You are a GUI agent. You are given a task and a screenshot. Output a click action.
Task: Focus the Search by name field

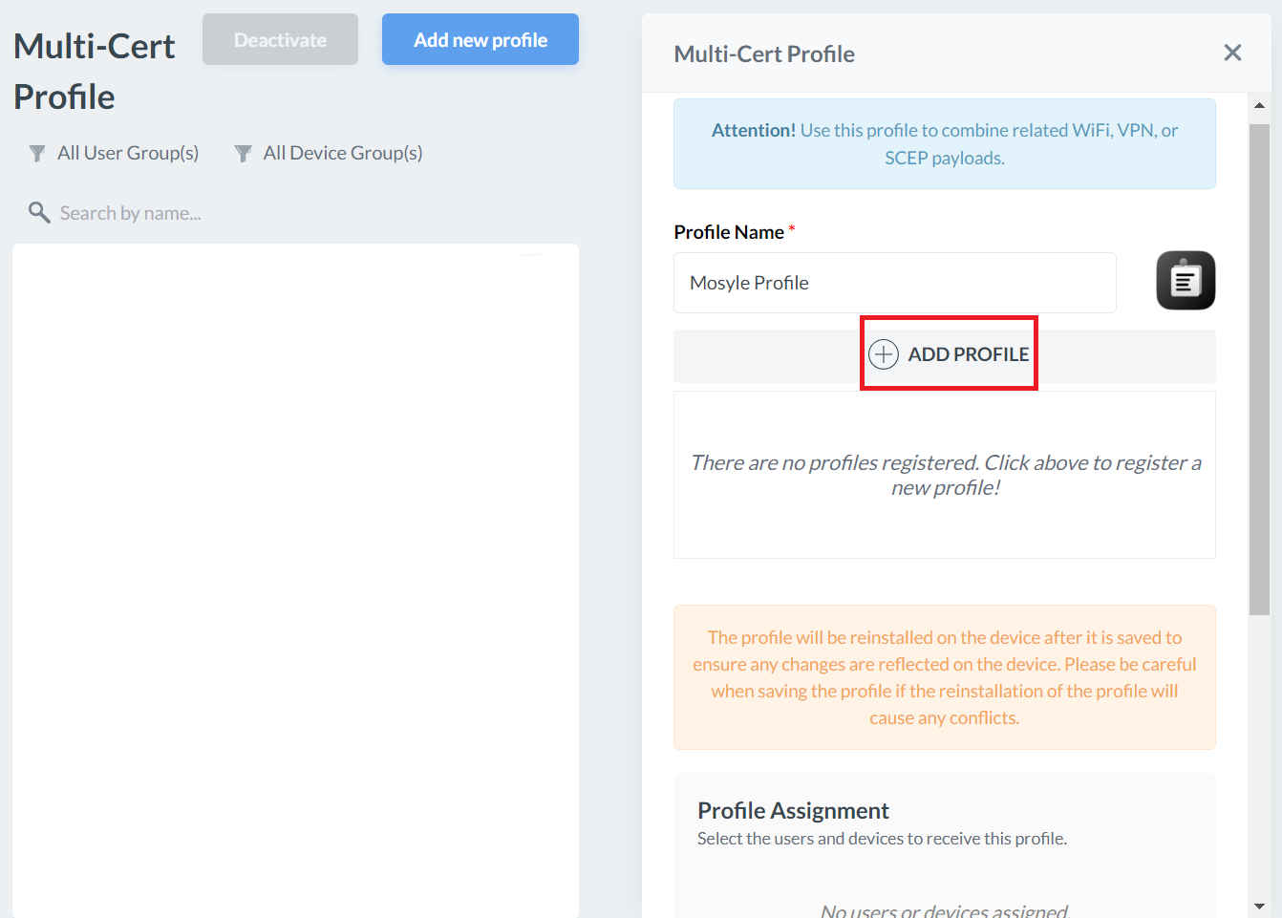(x=130, y=213)
